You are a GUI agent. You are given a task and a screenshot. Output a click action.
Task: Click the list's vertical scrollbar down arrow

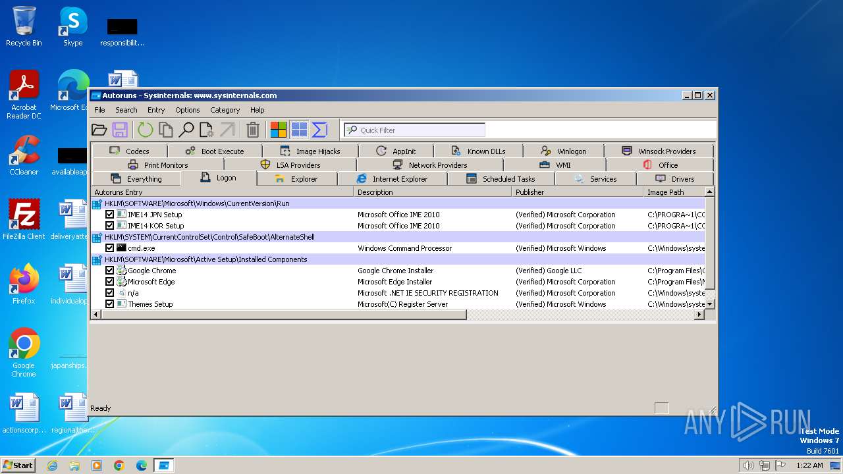(710, 304)
